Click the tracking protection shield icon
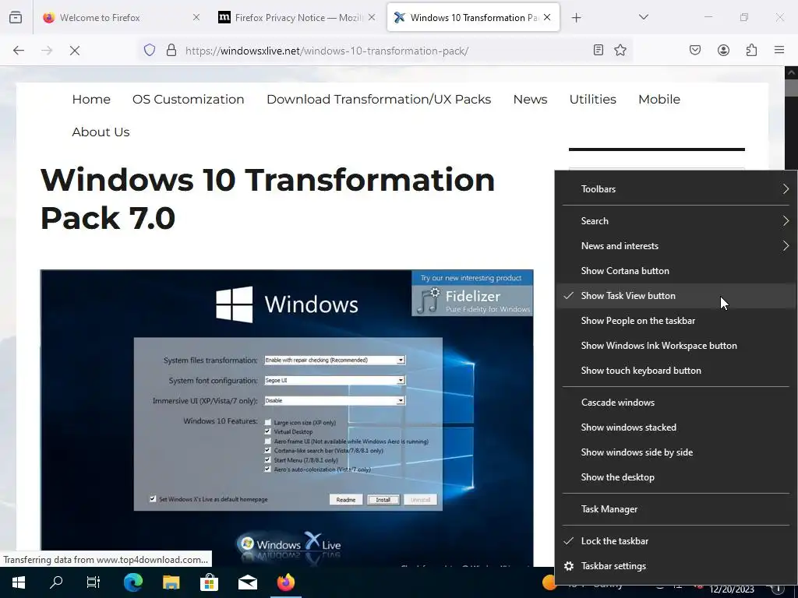The height and width of the screenshot is (598, 798). [149, 50]
